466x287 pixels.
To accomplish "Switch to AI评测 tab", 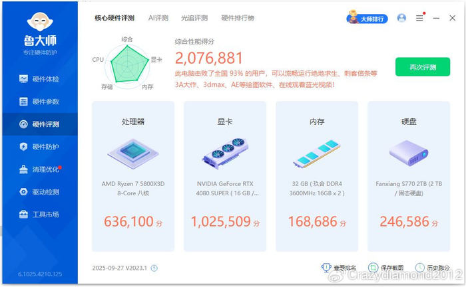I will pyautogui.click(x=158, y=18).
